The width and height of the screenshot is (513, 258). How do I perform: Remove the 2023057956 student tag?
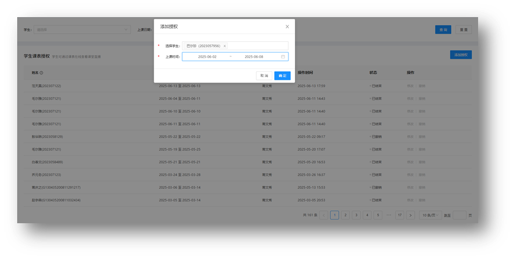pos(225,46)
